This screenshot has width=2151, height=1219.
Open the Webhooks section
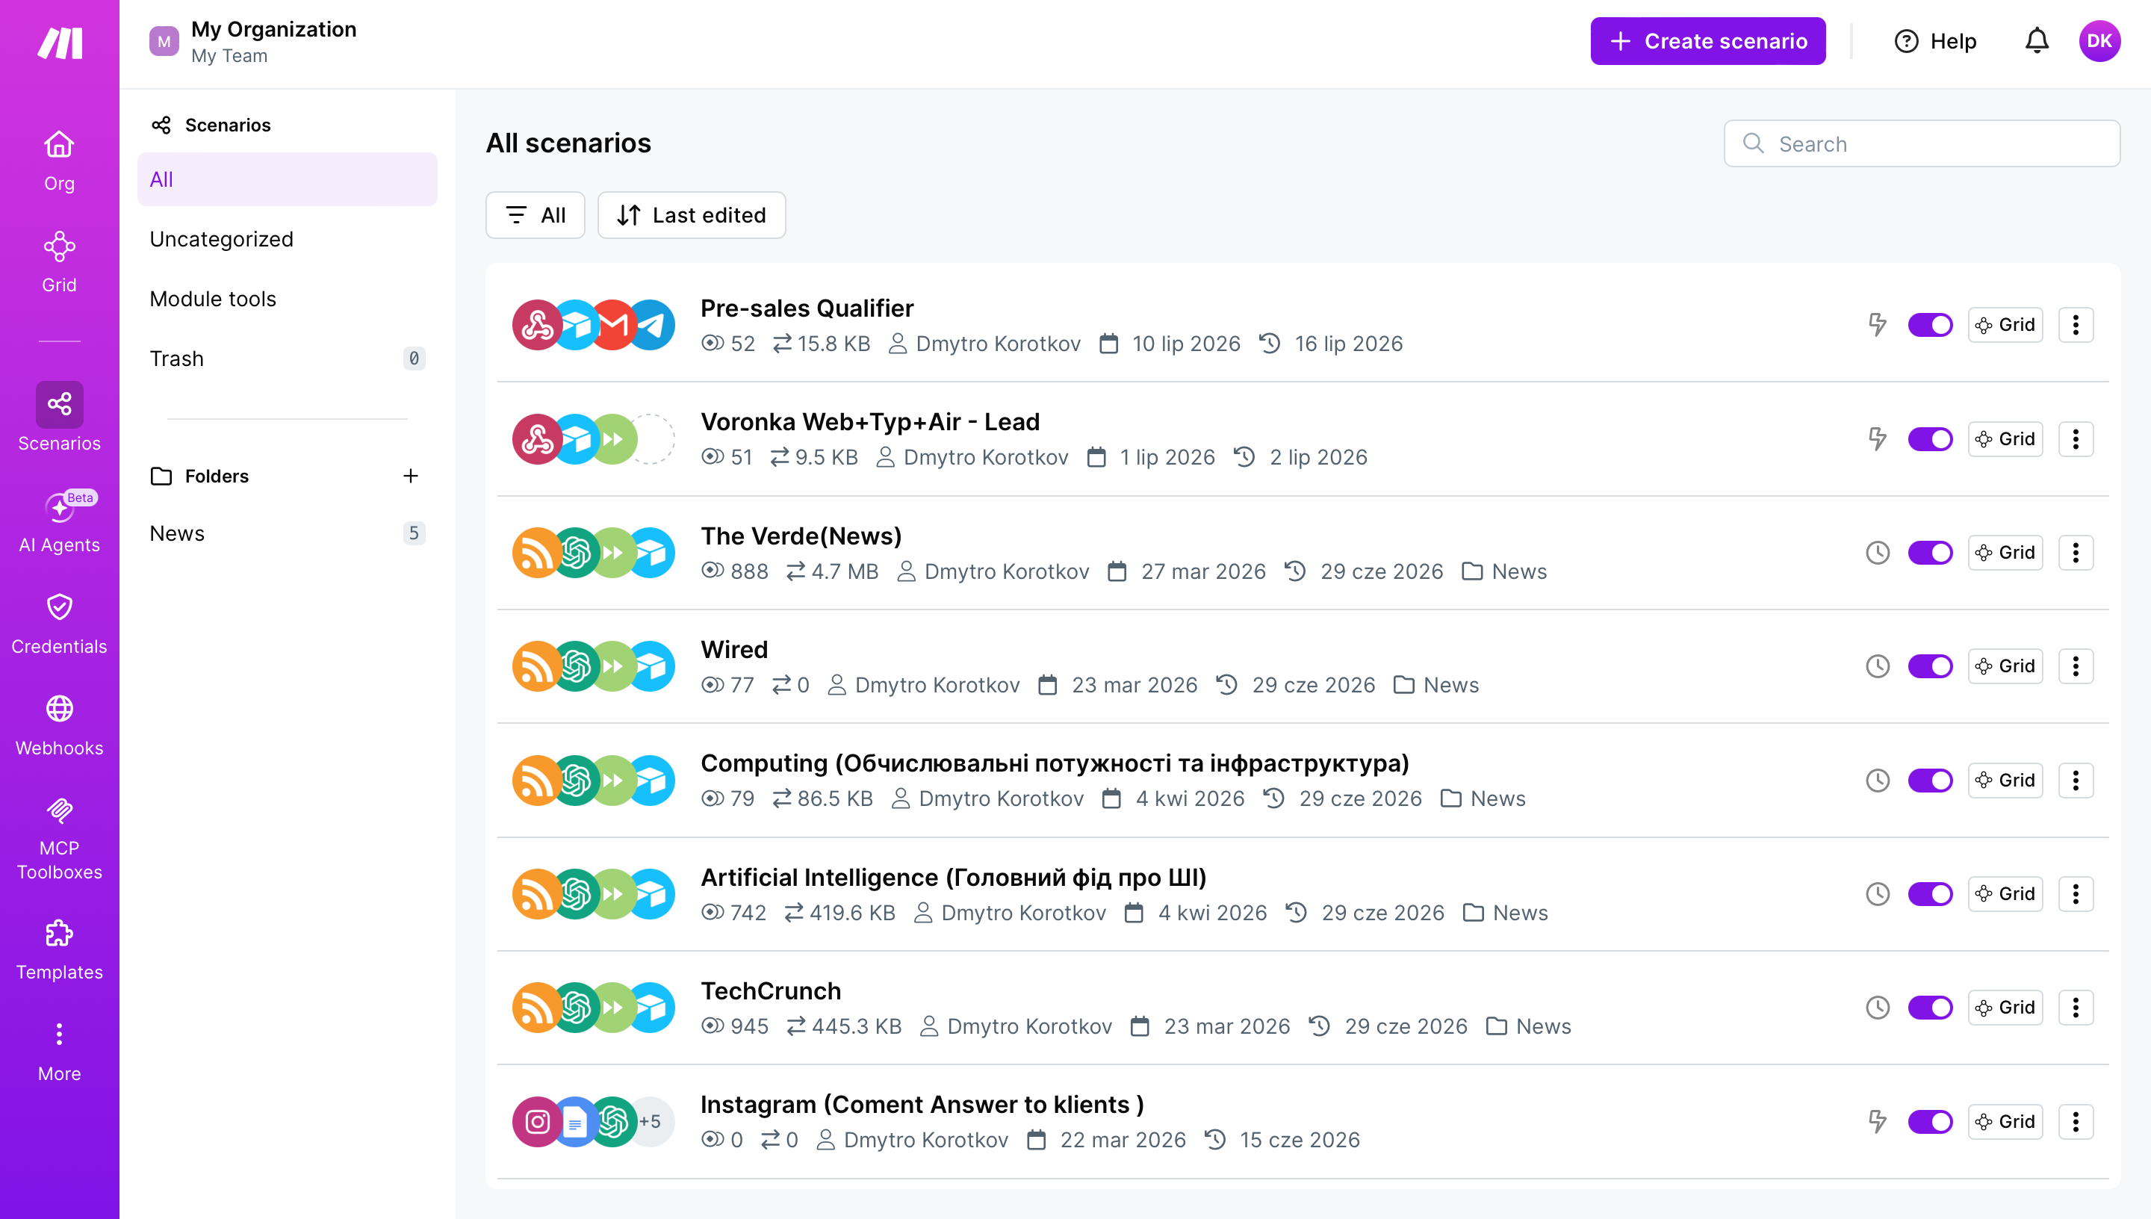[x=60, y=726]
